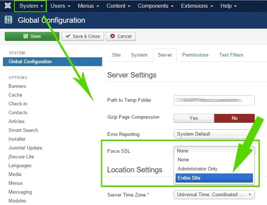This screenshot has width=267, height=205.
Task: Open Installer options
Action: pyautogui.click(x=17, y=139)
